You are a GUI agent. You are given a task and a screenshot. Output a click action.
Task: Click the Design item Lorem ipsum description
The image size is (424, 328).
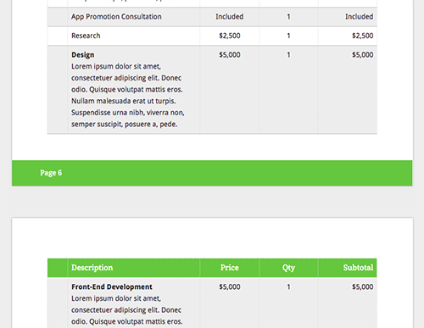point(128,95)
